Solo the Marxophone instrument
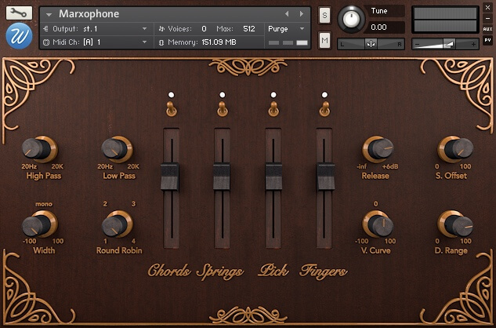This screenshot has width=496, height=328. tap(324, 15)
